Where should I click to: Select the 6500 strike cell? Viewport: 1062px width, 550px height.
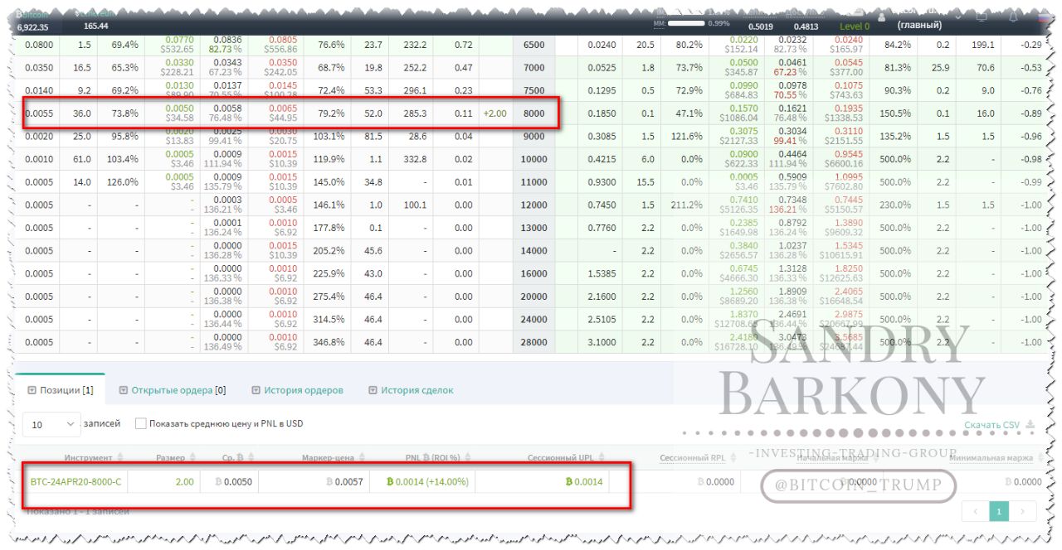(534, 45)
